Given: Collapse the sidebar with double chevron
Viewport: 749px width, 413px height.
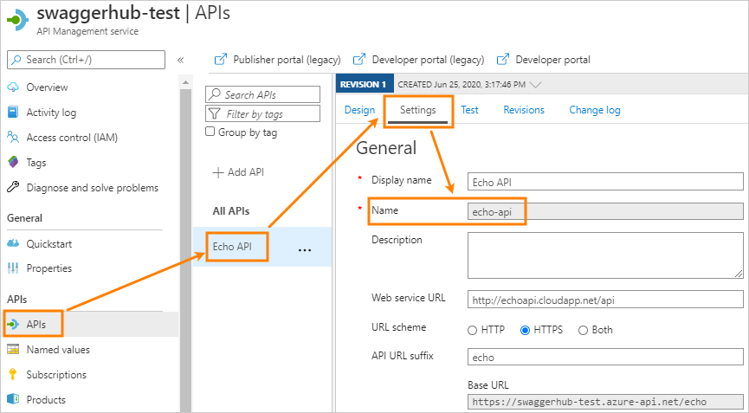Looking at the screenshot, I should pyautogui.click(x=180, y=60).
